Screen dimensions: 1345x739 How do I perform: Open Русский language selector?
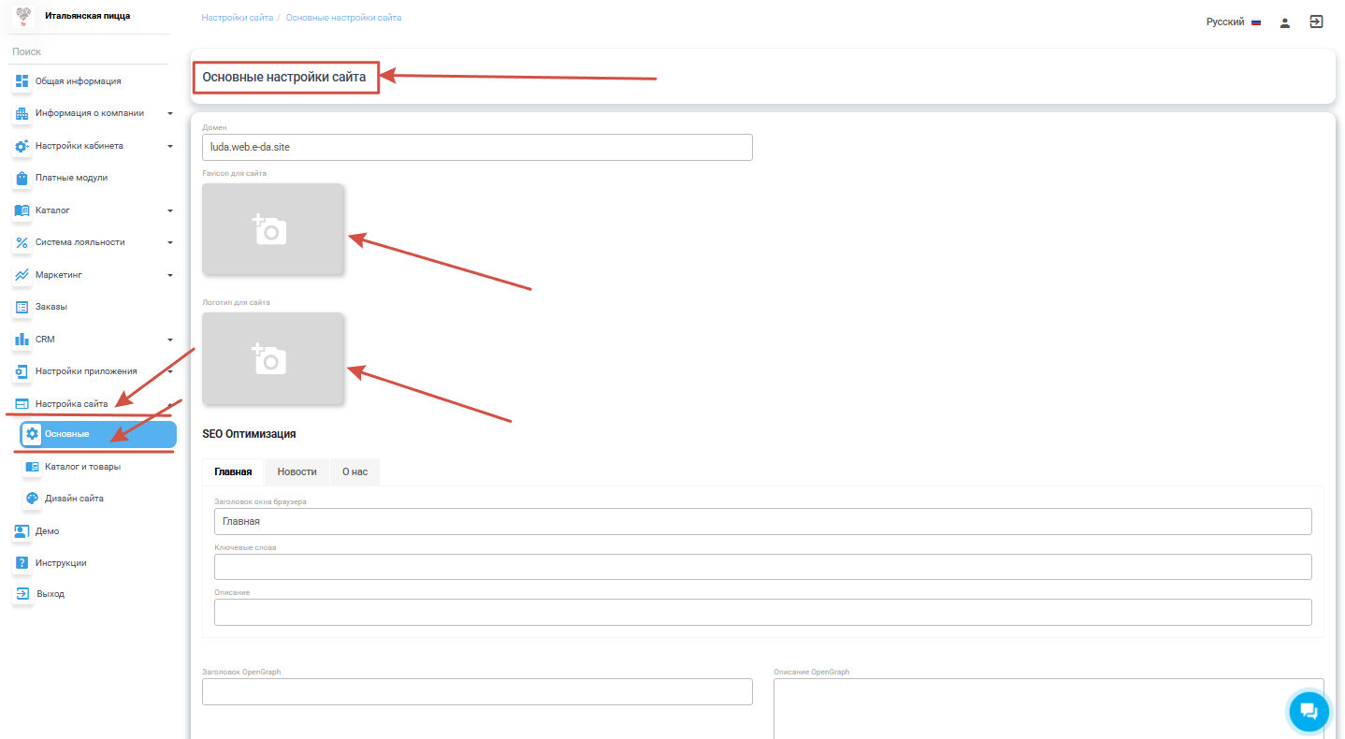[1233, 22]
